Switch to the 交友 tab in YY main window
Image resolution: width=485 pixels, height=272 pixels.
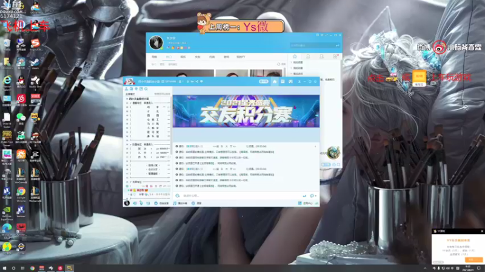198,57
